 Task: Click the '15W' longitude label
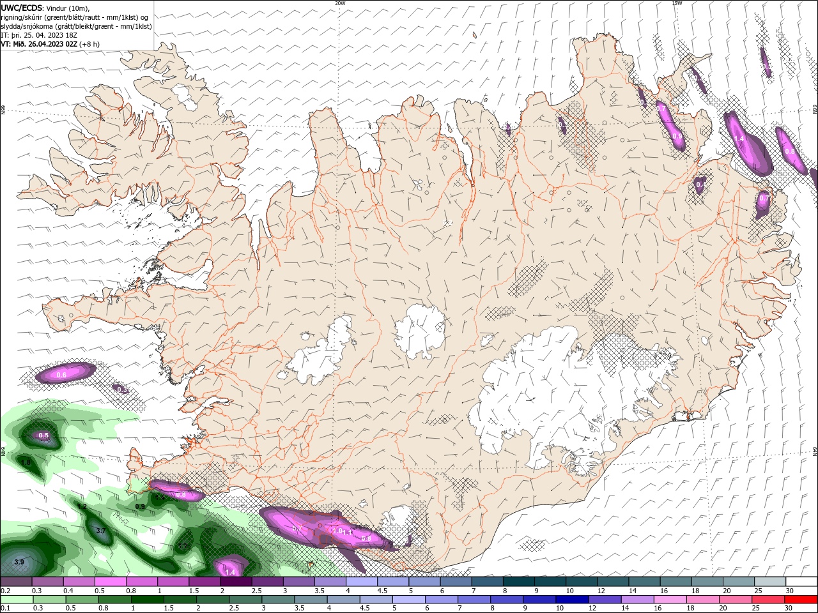tap(677, 3)
